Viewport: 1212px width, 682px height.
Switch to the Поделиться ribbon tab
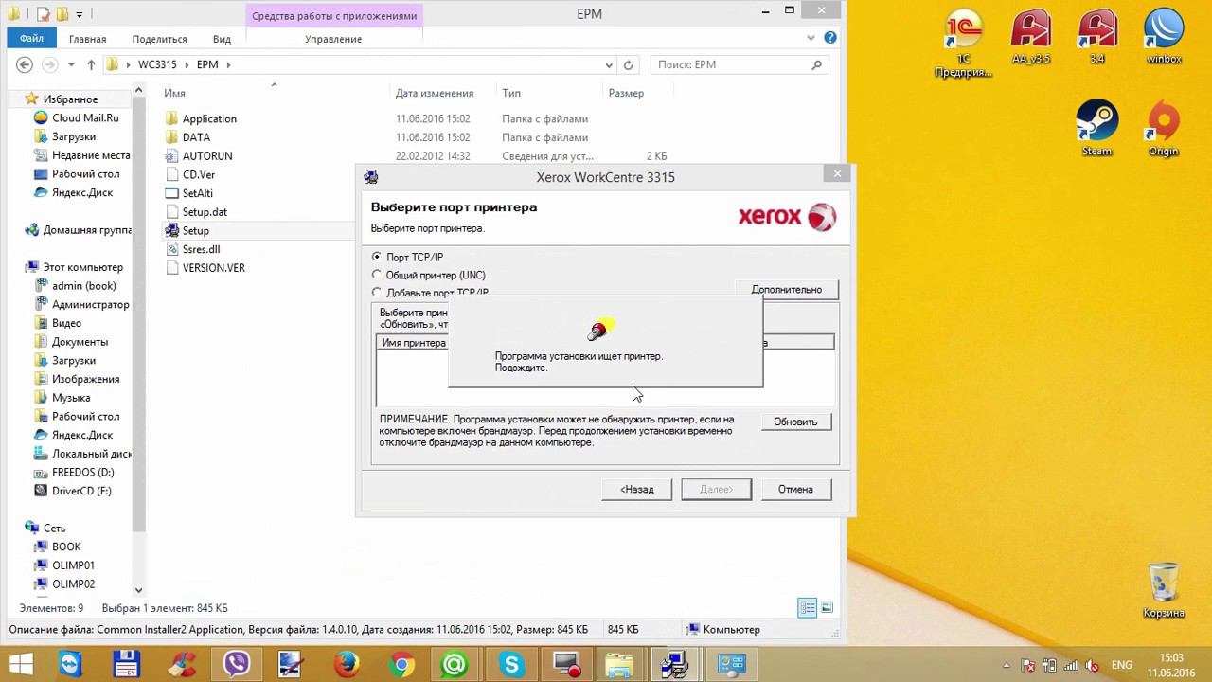[x=159, y=39]
